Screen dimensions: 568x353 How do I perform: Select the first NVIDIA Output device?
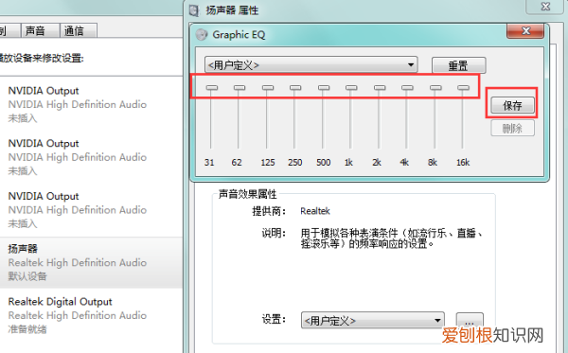91,104
